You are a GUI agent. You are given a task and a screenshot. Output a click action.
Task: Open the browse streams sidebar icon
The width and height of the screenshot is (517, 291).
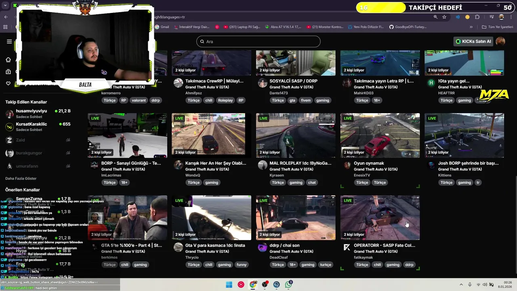click(8, 72)
